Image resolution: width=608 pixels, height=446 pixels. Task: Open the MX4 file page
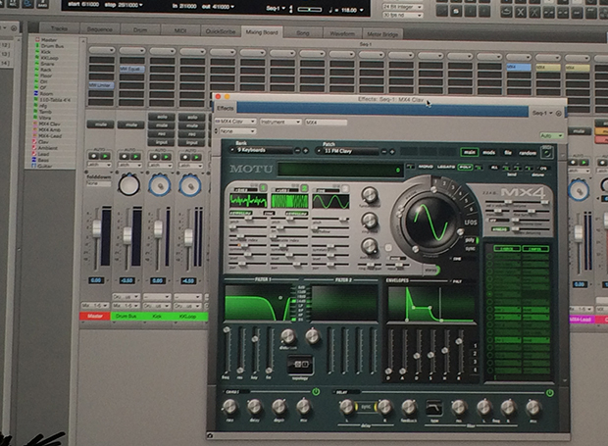(x=508, y=153)
